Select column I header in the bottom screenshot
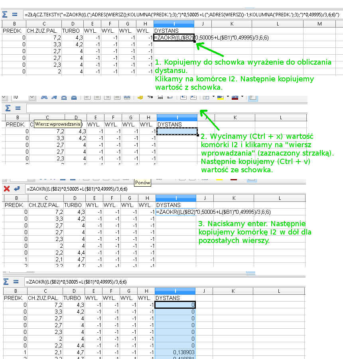Viewport: 343px width, 359px height. (175, 291)
